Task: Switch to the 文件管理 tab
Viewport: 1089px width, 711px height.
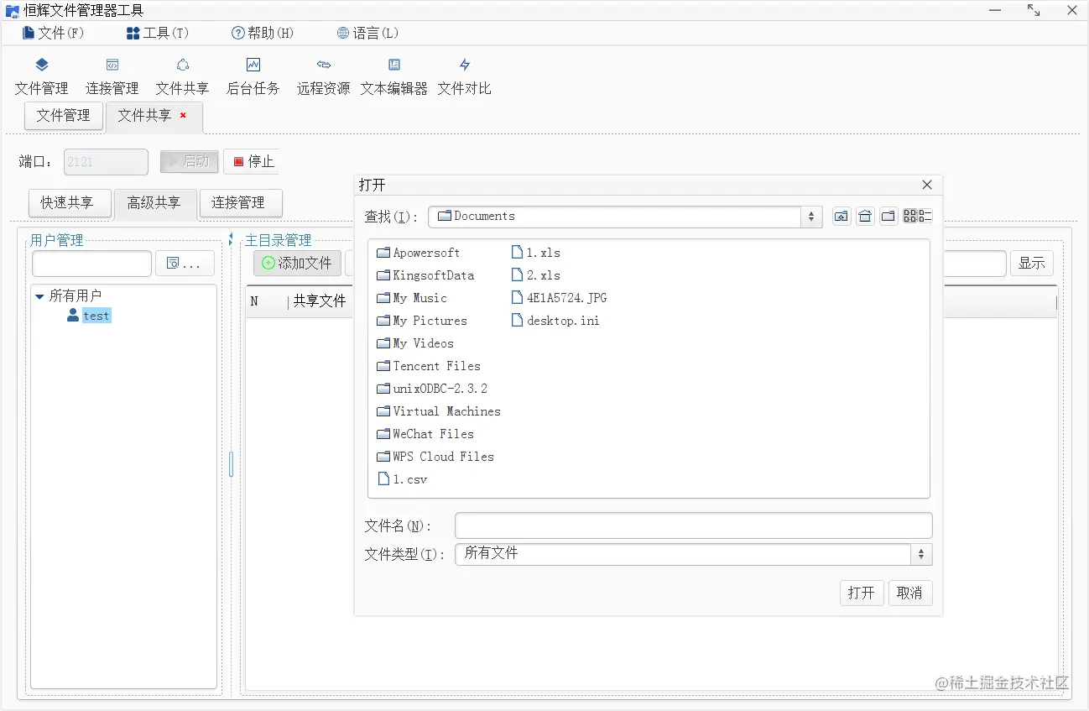Action: [64, 116]
